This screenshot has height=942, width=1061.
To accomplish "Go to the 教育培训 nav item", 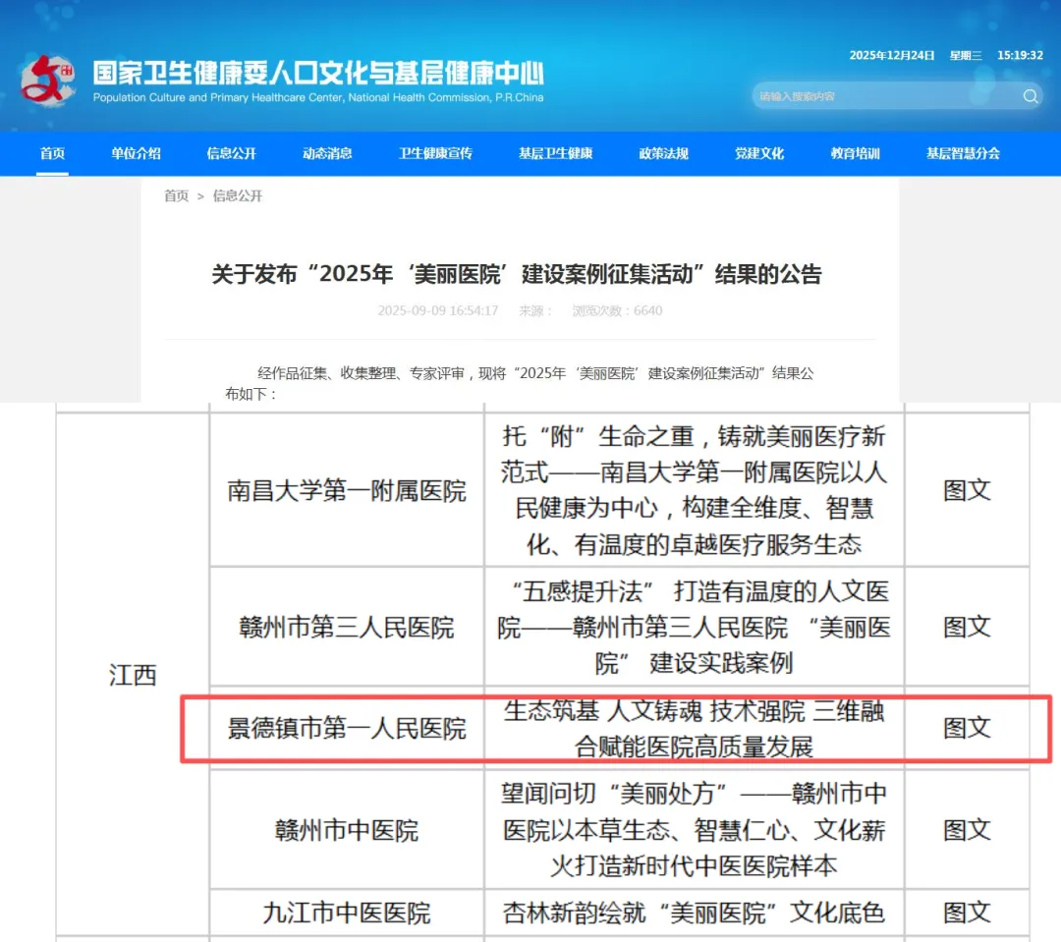I will coord(856,153).
